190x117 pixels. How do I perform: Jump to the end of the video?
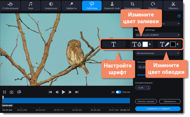coord(77,92)
